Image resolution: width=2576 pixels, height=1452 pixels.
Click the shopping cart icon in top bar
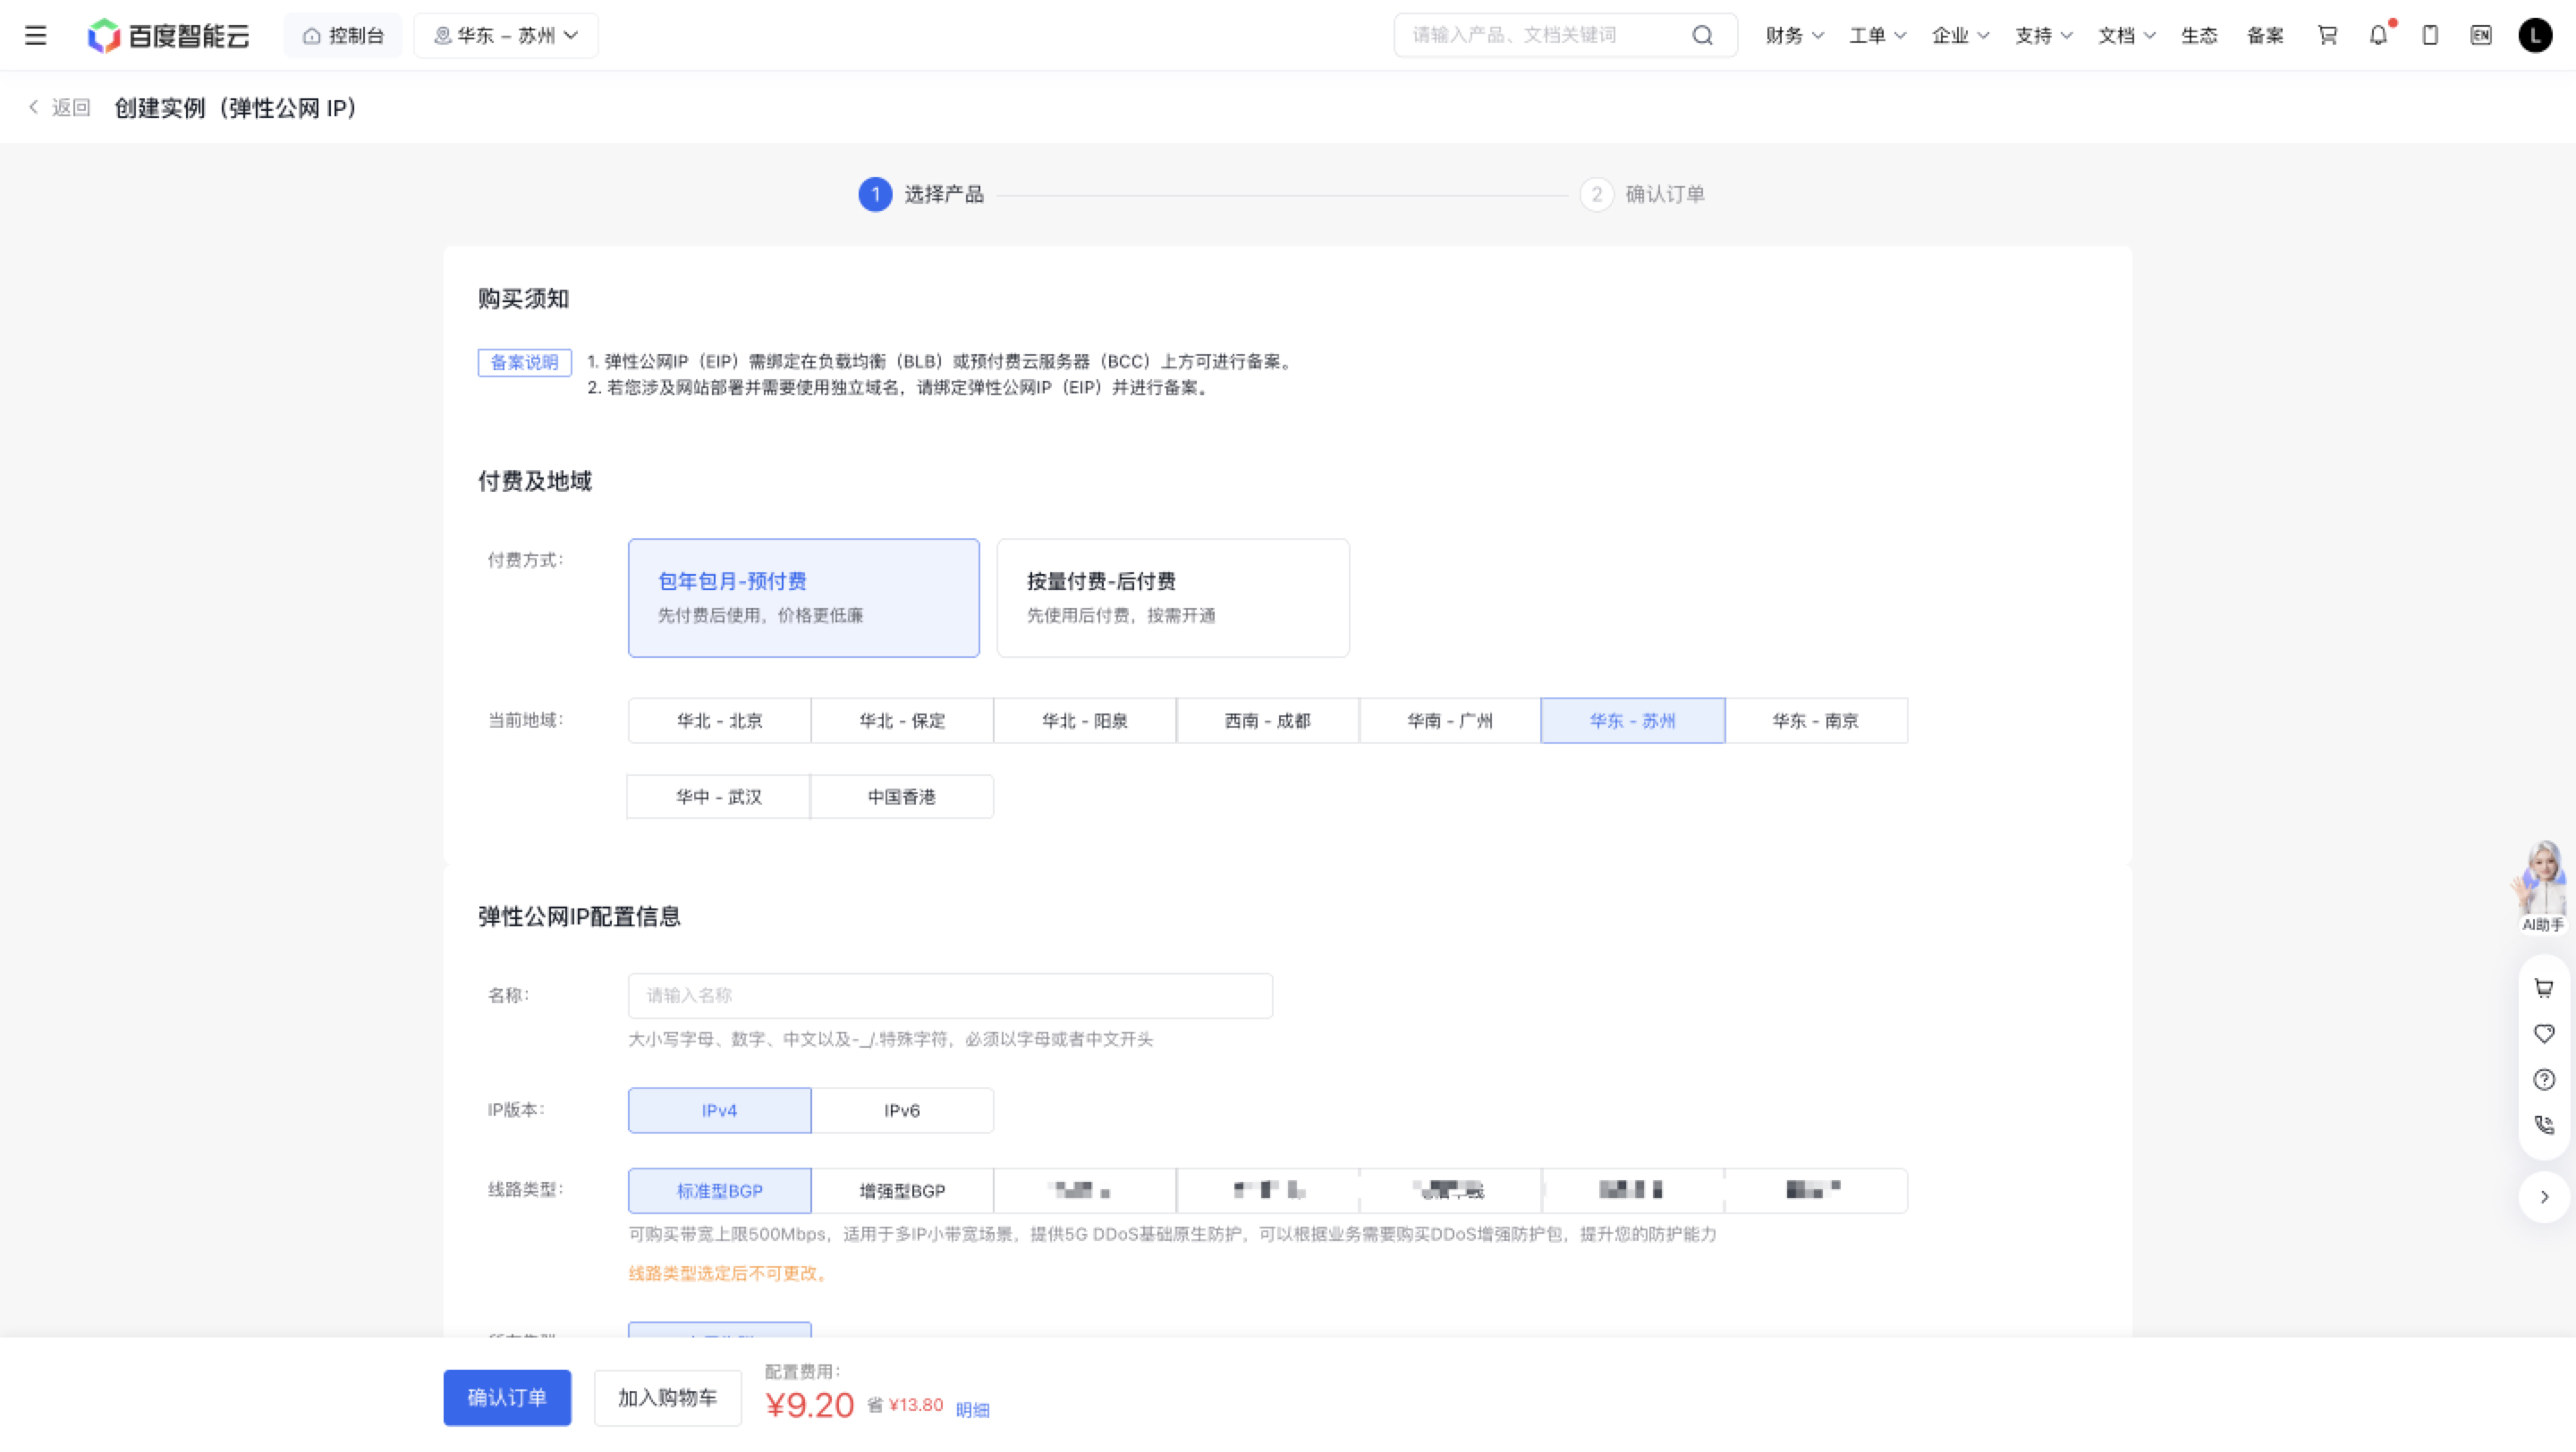(2328, 36)
